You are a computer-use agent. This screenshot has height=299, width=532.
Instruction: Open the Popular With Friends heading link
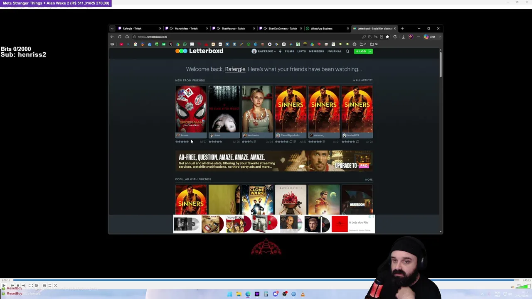tap(193, 179)
